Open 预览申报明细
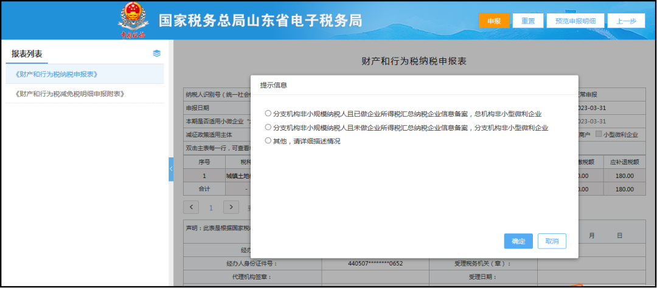Image resolution: width=657 pixels, height=288 pixels. [575, 21]
